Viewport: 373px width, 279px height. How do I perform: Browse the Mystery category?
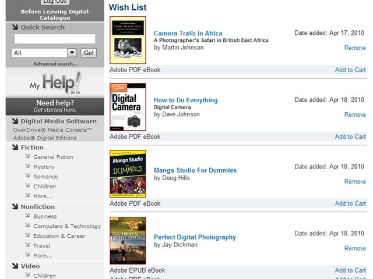44,167
